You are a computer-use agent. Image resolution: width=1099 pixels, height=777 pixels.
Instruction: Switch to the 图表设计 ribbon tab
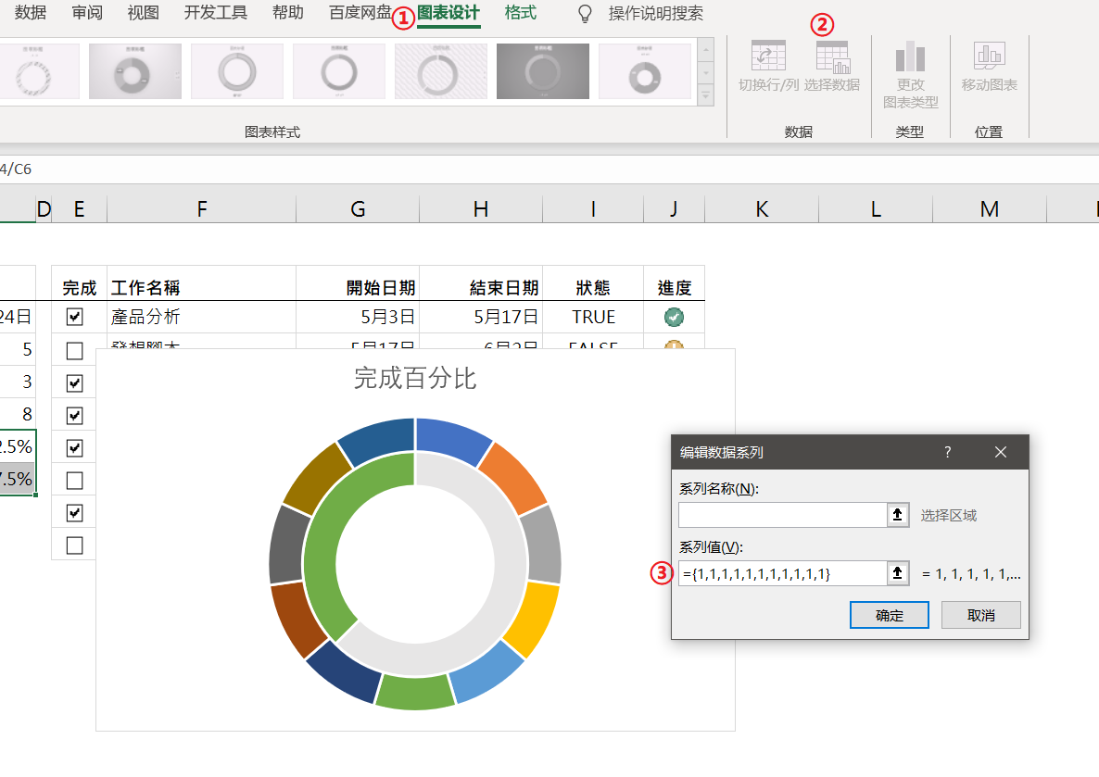coord(448,13)
